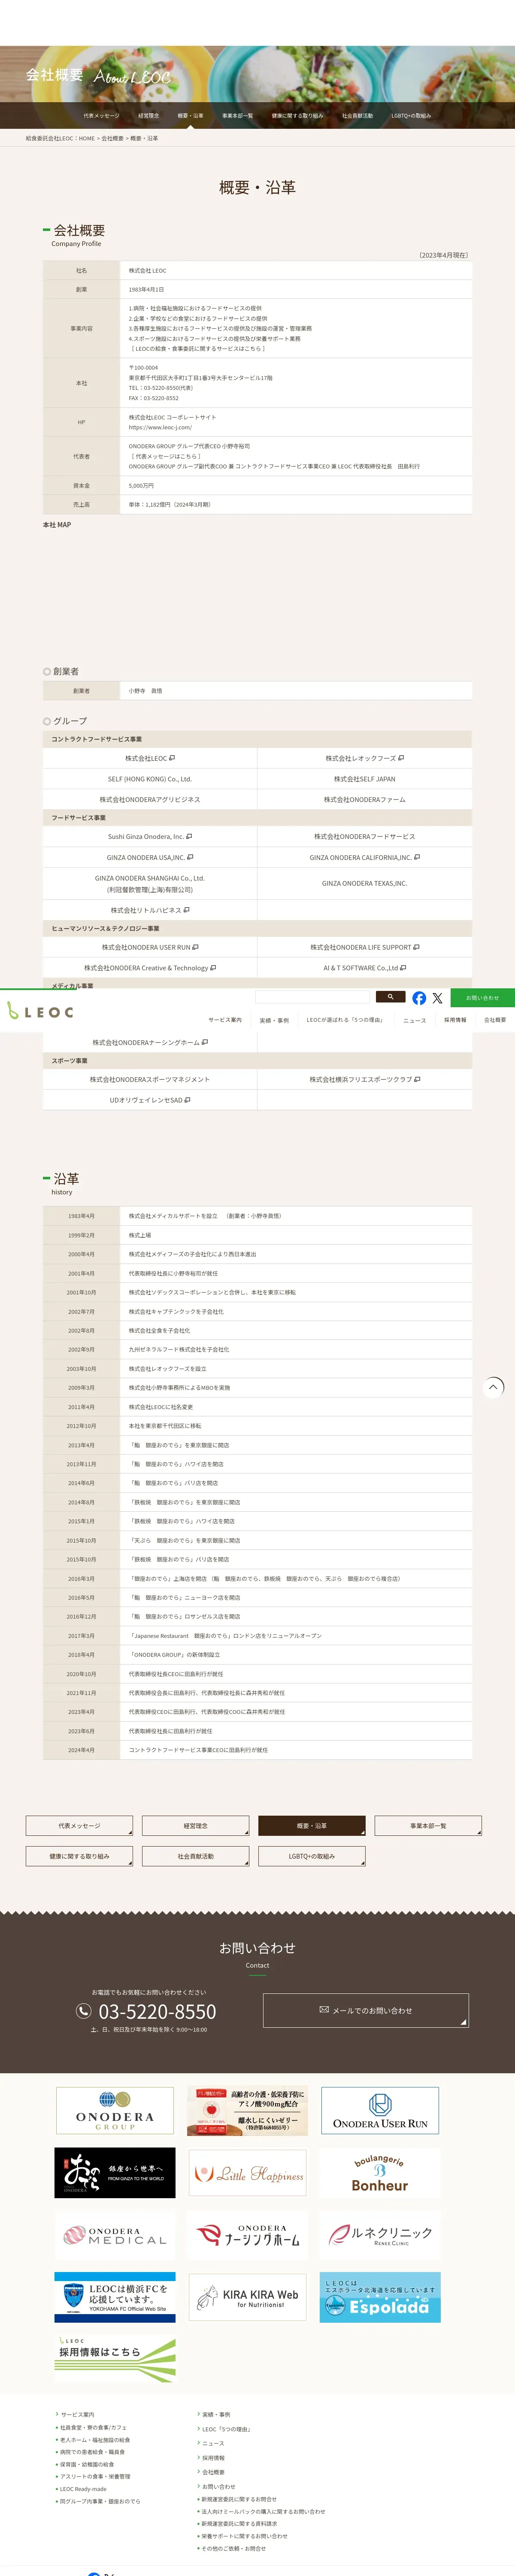Select the 健康に関する取り組み tab in hero navigation
Image resolution: width=515 pixels, height=2576 pixels.
tap(297, 116)
